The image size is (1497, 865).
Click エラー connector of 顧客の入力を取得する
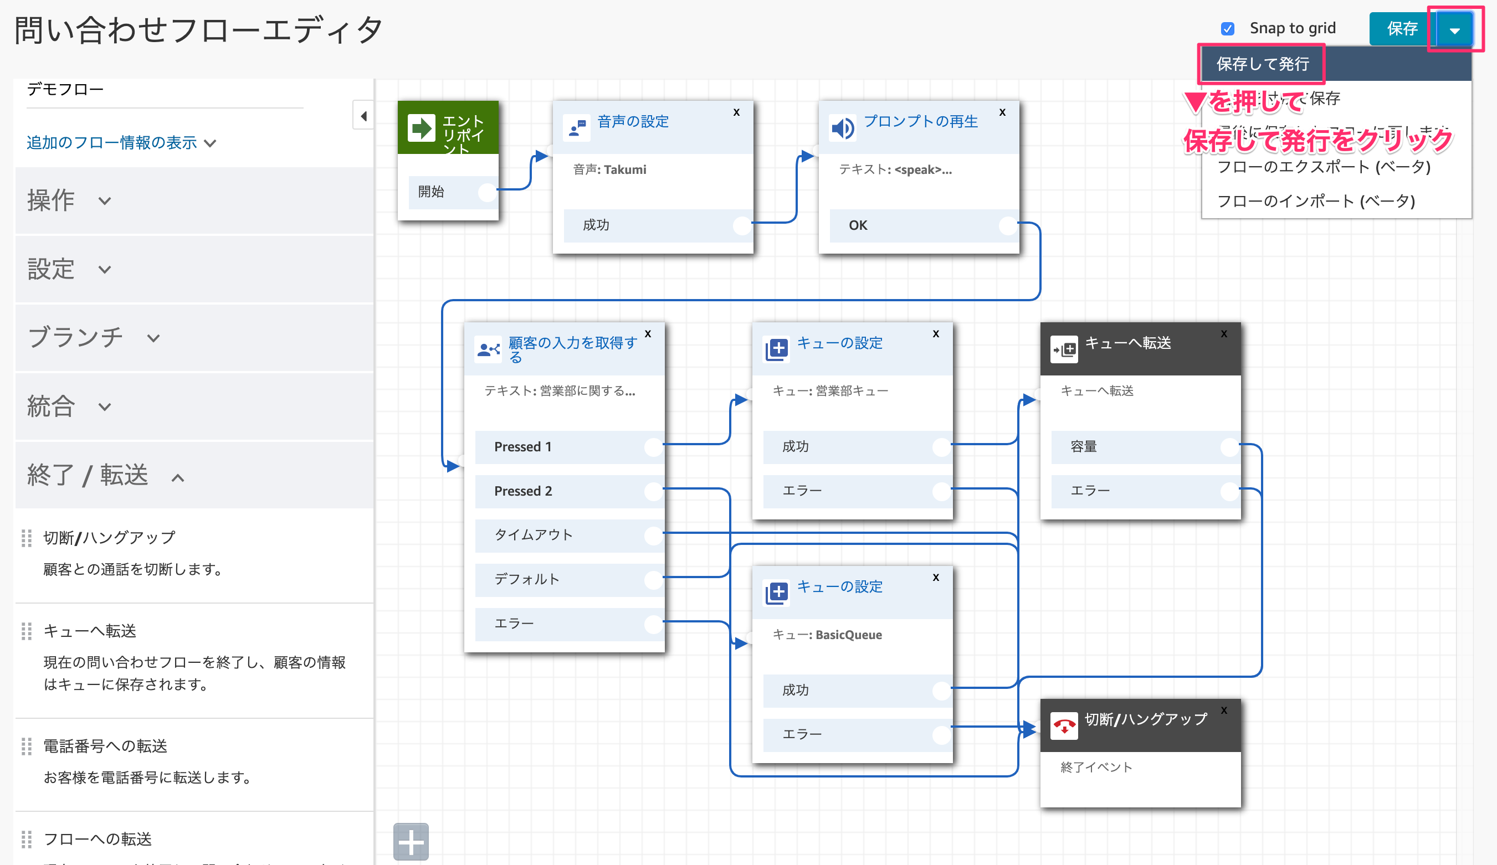pos(653,624)
